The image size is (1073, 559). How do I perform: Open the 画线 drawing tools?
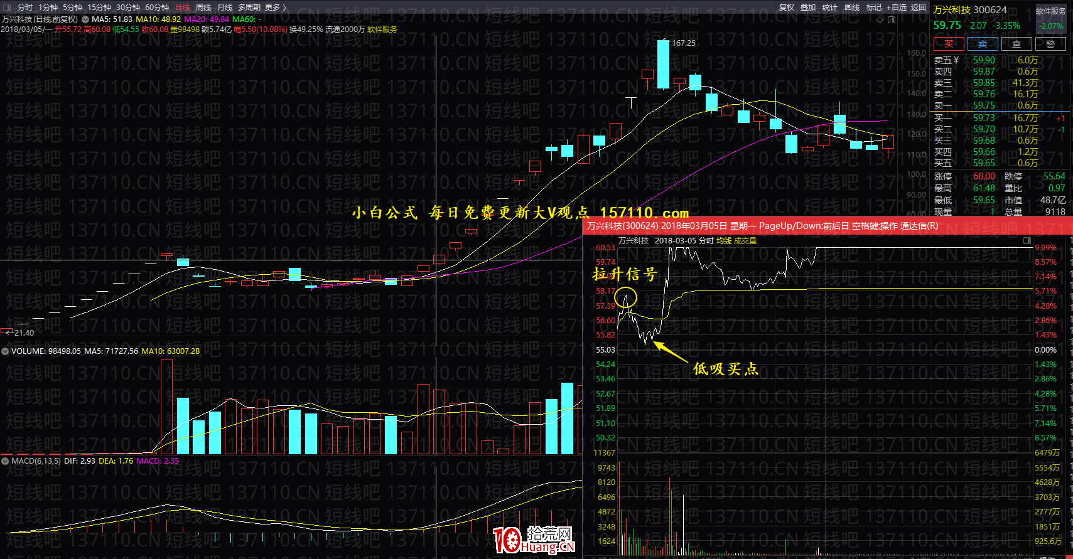(x=852, y=8)
